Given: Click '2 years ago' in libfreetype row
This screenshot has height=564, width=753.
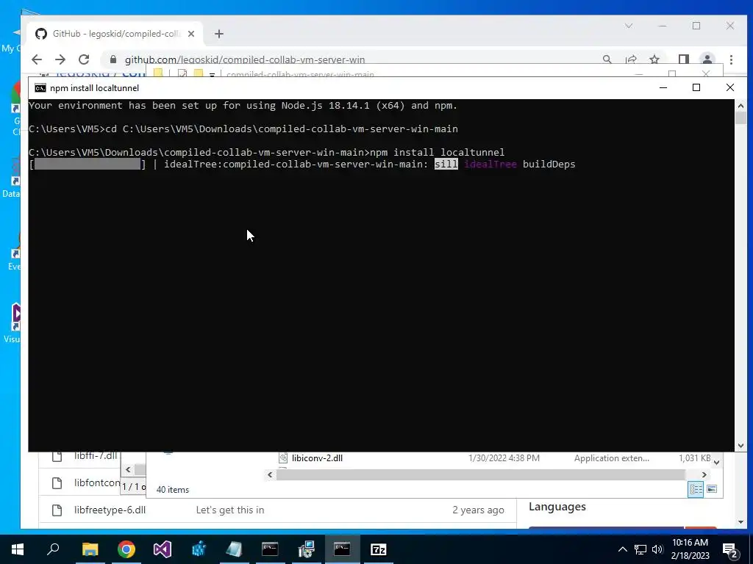Looking at the screenshot, I should click(478, 510).
